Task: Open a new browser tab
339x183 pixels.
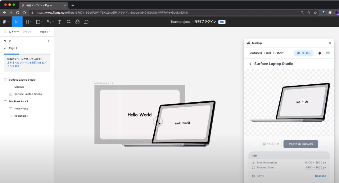Action: point(73,5)
